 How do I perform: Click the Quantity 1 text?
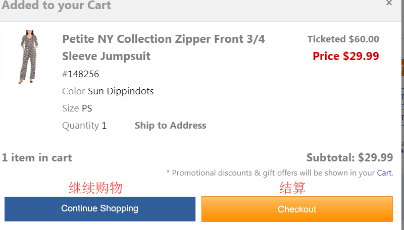[x=84, y=126]
